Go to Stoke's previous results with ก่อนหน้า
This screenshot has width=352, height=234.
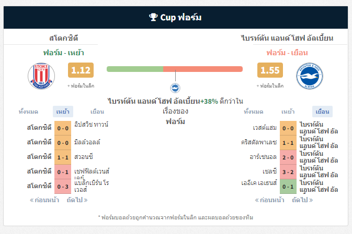(44, 200)
